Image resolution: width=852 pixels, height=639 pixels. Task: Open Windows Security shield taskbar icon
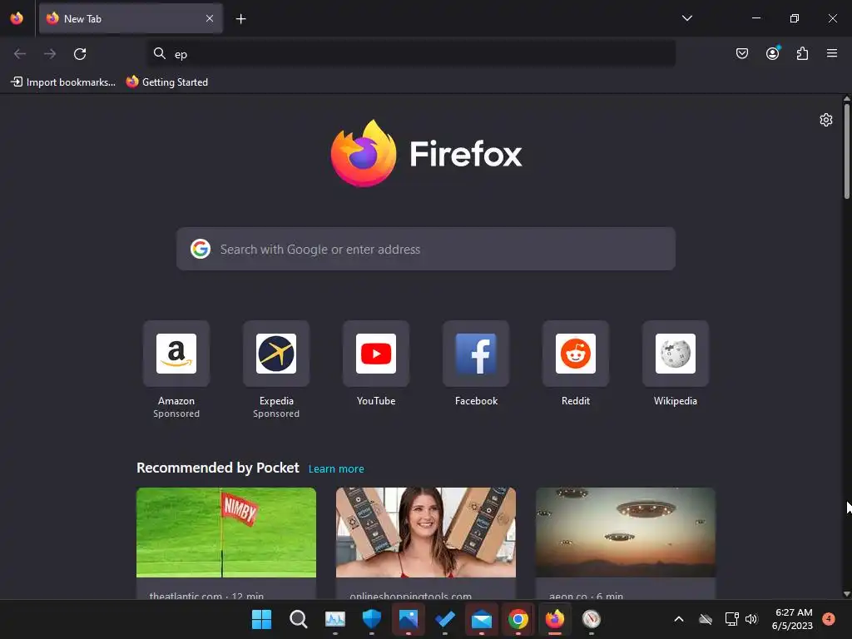(372, 619)
